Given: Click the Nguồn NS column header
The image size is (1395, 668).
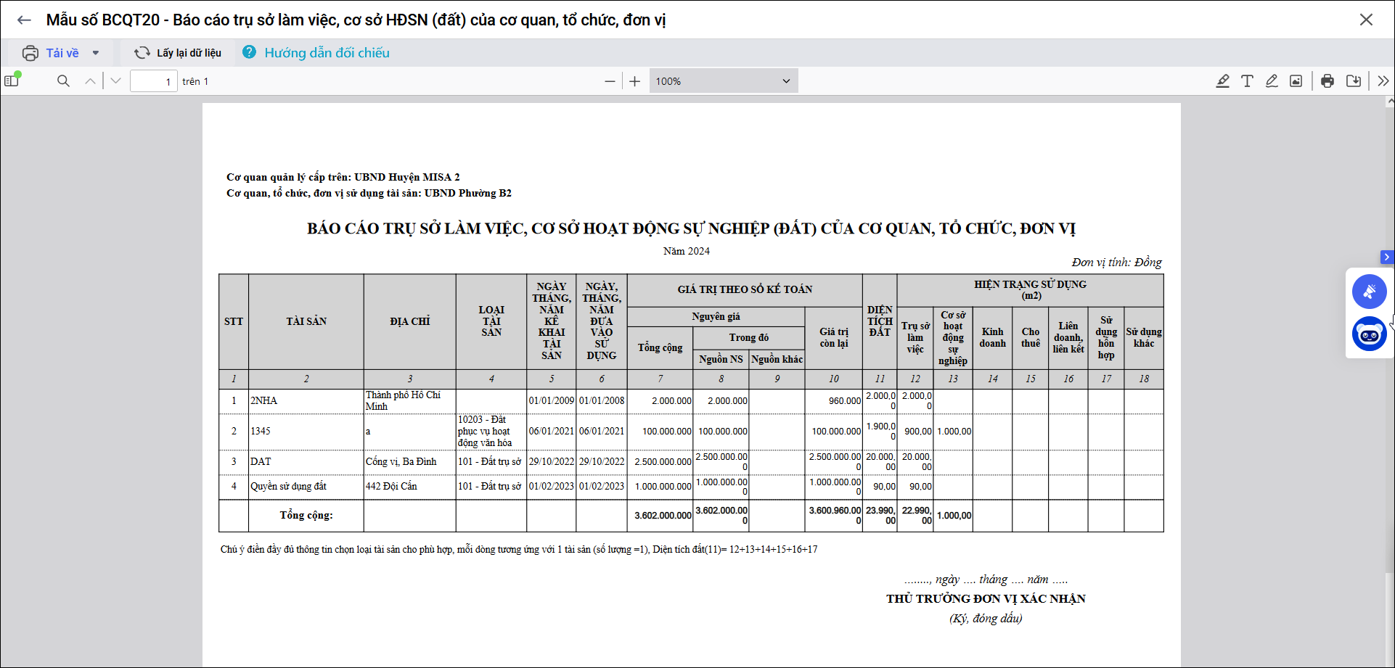Looking at the screenshot, I should (721, 359).
